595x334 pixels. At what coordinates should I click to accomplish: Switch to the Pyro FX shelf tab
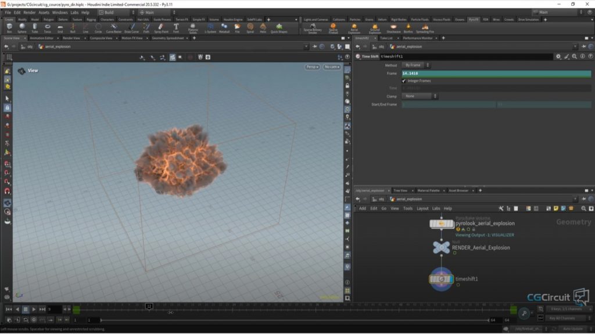pos(473,19)
